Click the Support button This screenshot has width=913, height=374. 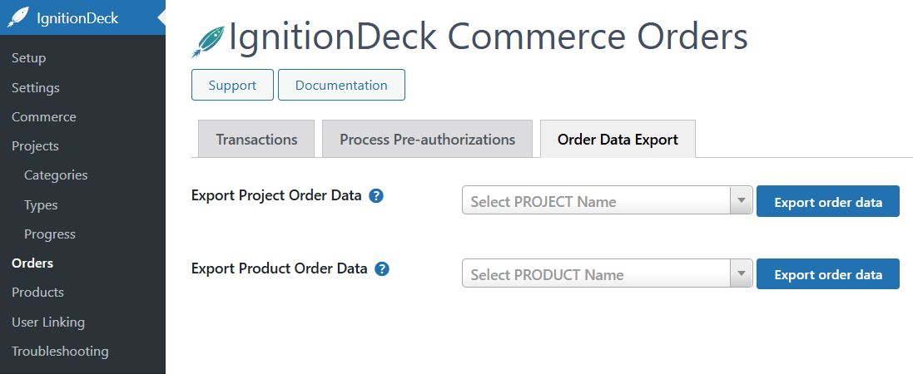232,85
